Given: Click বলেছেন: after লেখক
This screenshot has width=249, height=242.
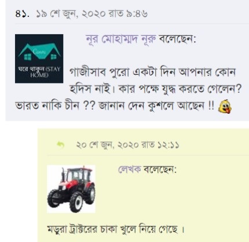Looking at the screenshot, I should (160, 169).
